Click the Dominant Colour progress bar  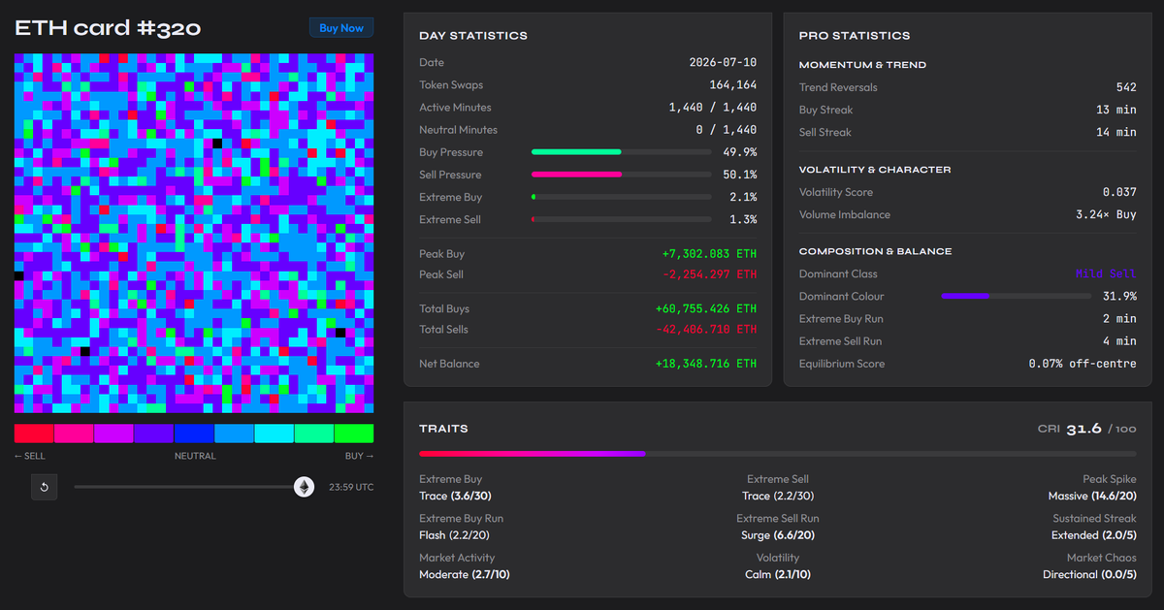[1016, 296]
